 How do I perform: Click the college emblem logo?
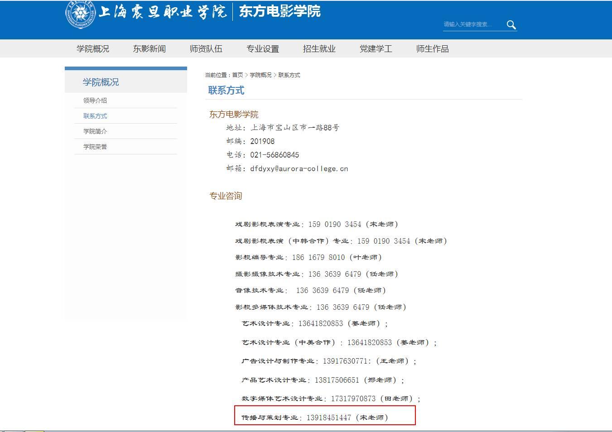(81, 14)
